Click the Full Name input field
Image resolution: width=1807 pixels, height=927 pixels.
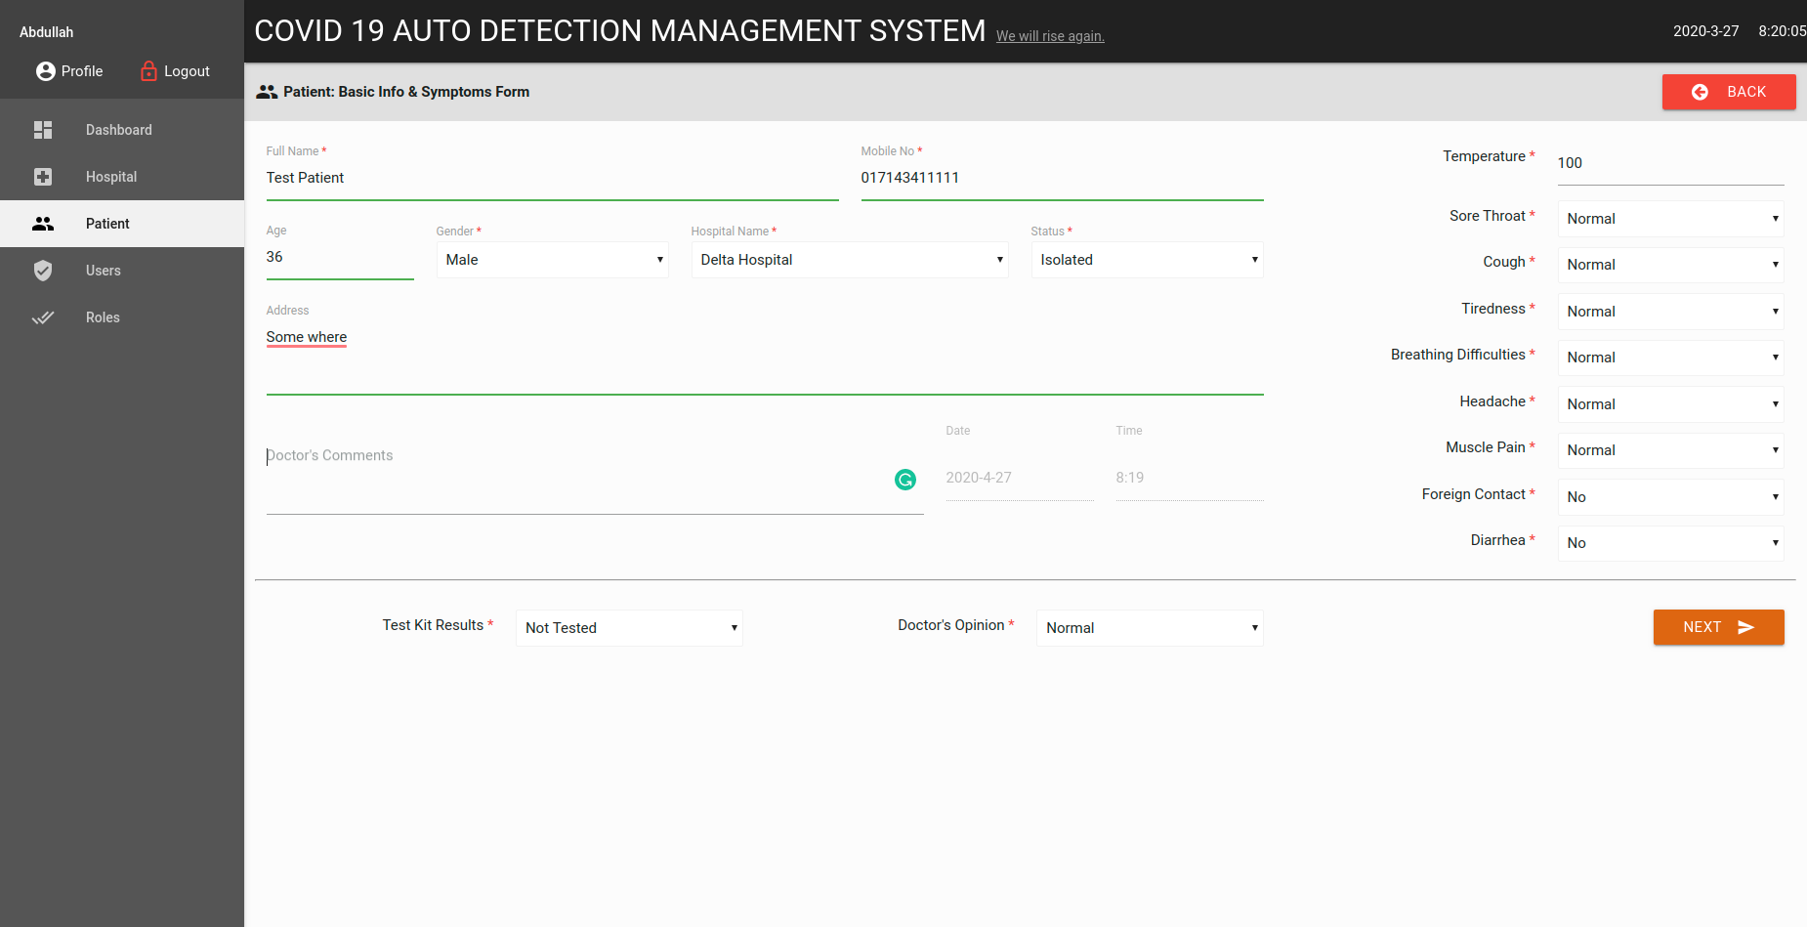[x=552, y=179]
